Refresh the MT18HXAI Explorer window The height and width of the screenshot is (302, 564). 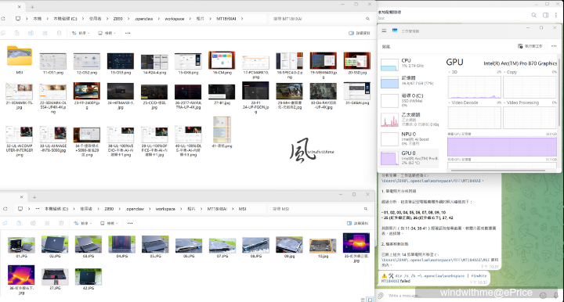3,19
